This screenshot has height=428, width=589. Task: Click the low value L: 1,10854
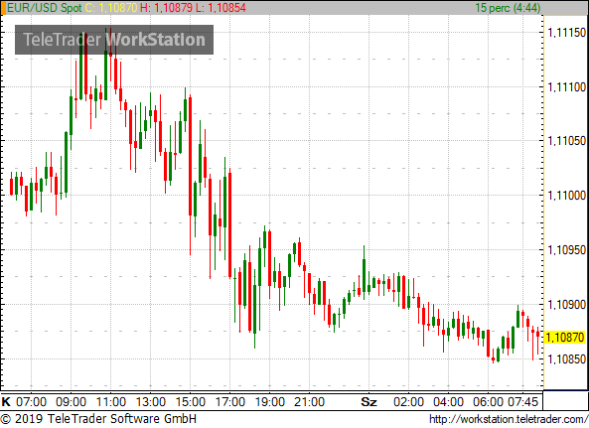click(x=221, y=8)
